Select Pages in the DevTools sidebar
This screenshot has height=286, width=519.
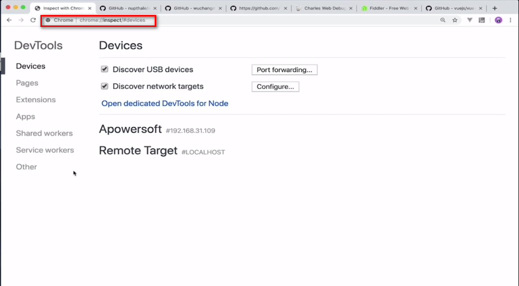click(x=27, y=83)
